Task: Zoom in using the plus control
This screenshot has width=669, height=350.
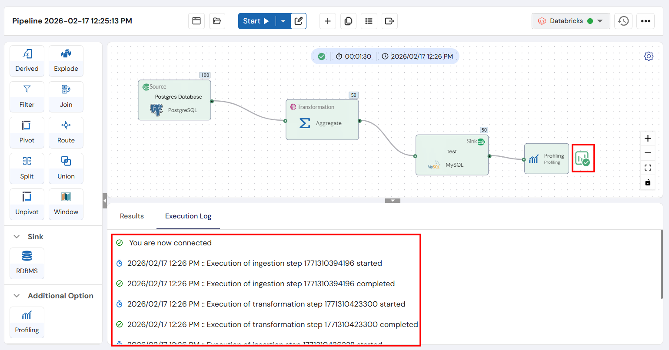Action: (647, 138)
